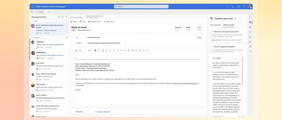Close the 'Reply to email' tab
282x120 pixels.
tap(101, 17)
